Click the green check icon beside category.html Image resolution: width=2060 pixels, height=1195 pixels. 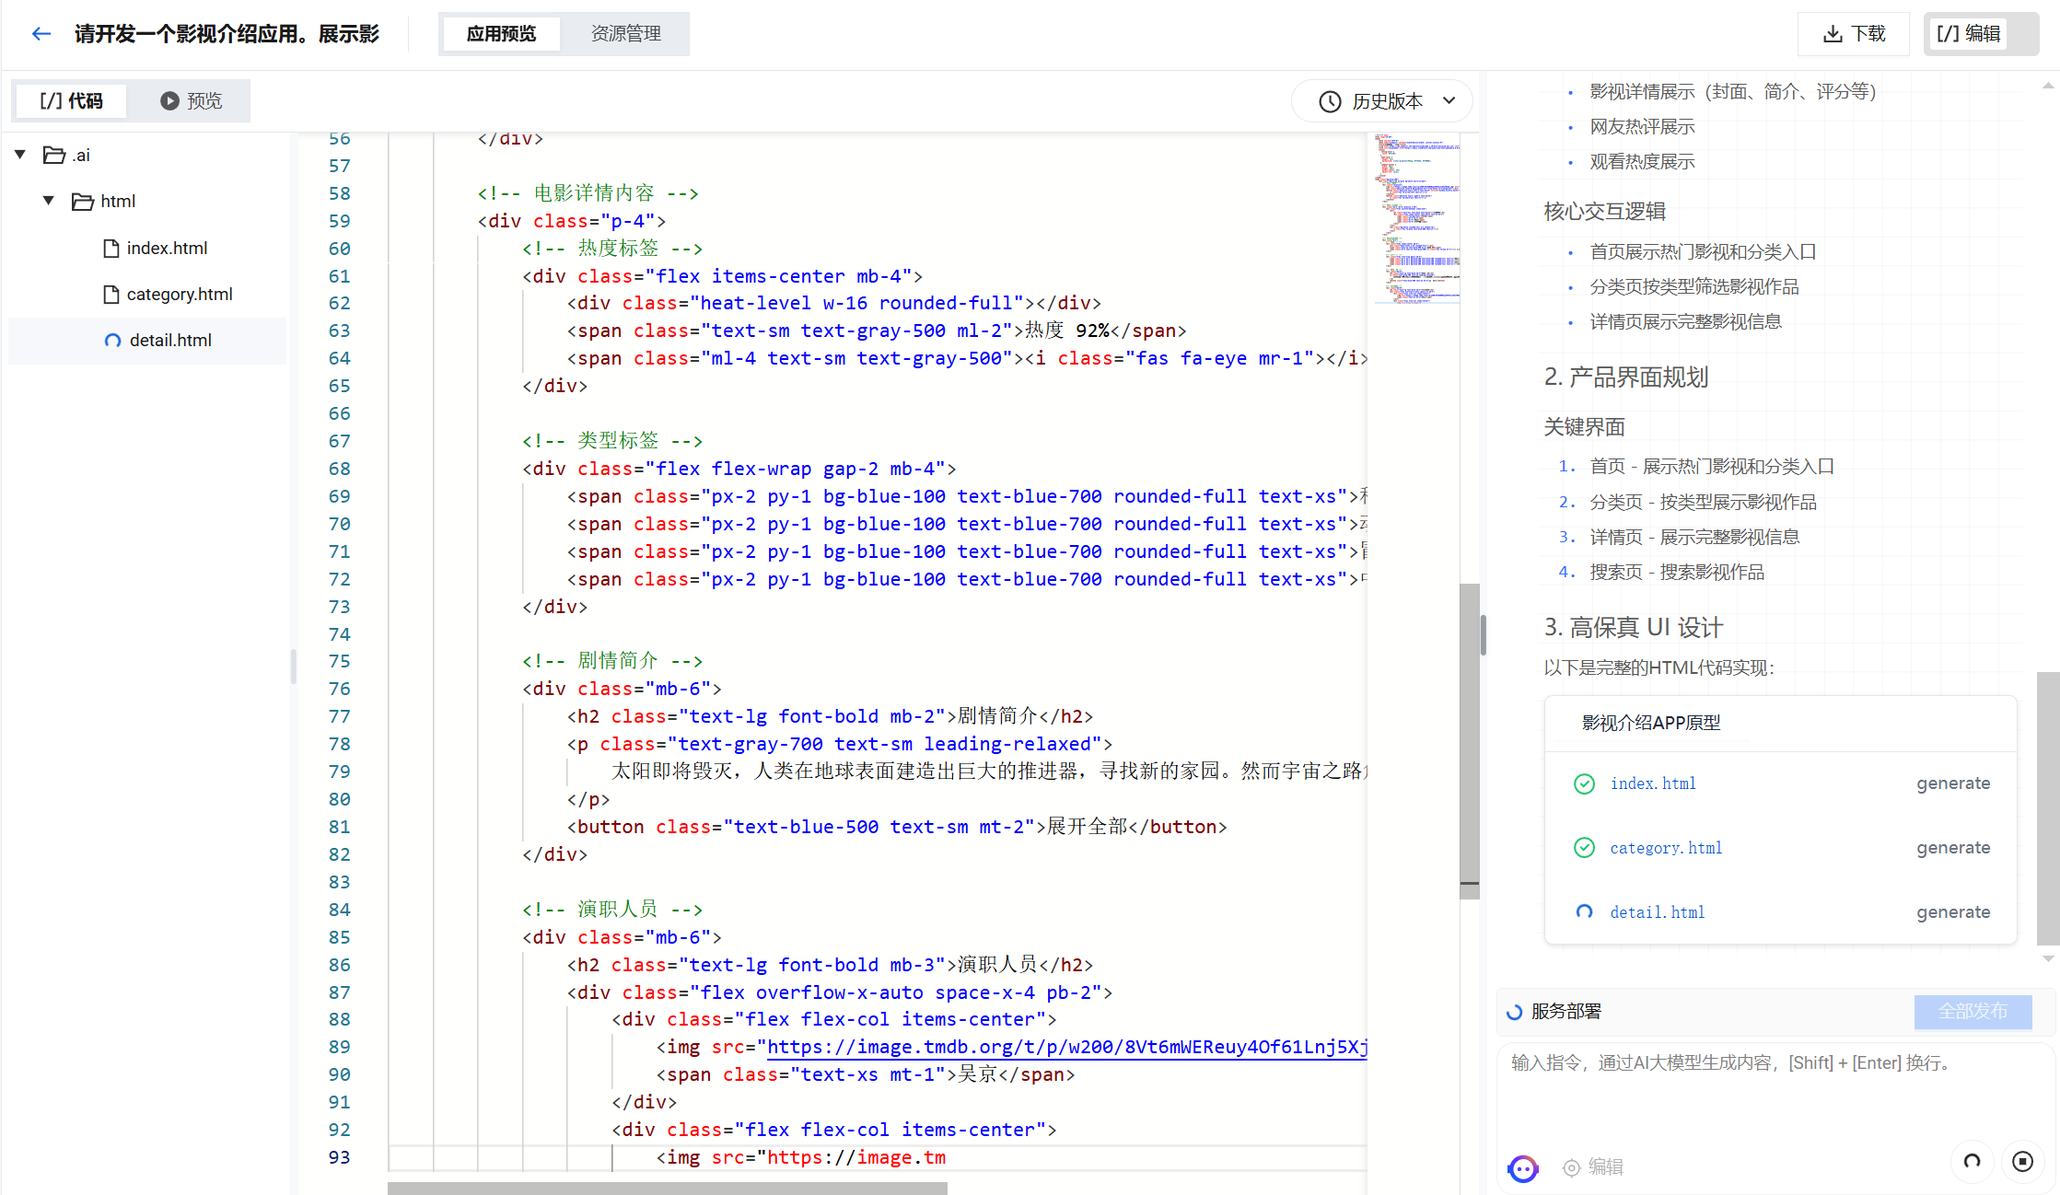[1584, 848]
